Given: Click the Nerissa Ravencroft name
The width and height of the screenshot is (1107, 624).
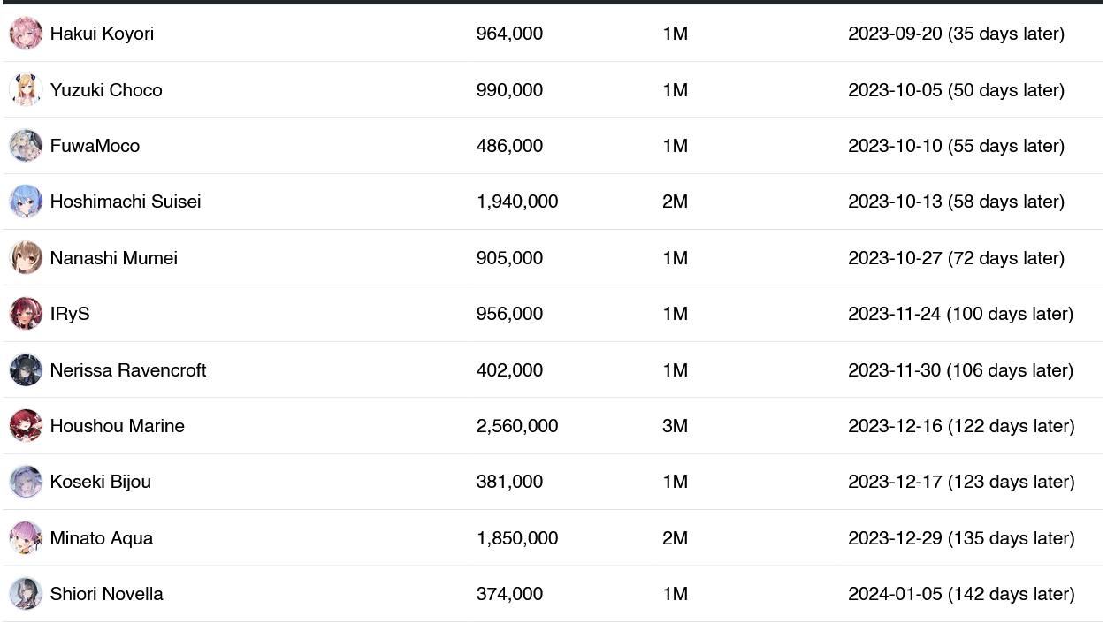Looking at the screenshot, I should click(x=127, y=370).
